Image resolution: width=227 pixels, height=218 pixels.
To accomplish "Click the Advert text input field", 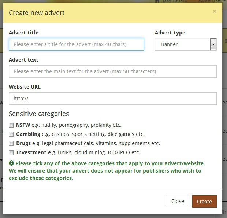I will (113, 71).
